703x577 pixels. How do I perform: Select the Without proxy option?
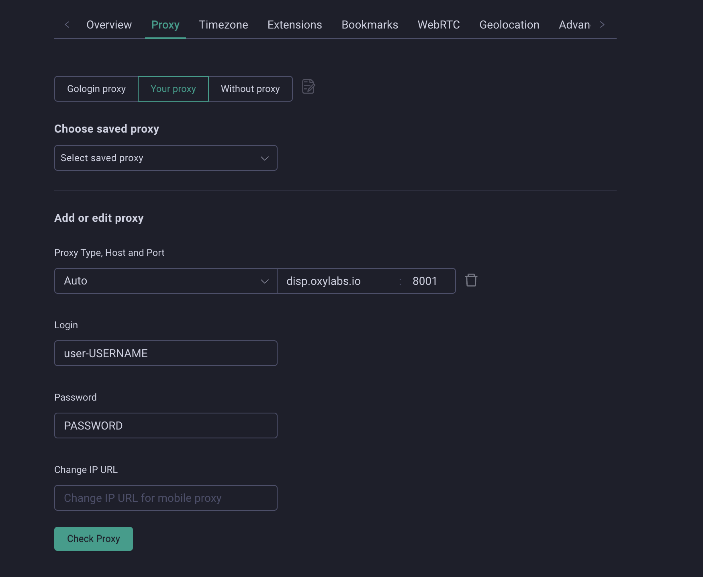[x=250, y=89]
